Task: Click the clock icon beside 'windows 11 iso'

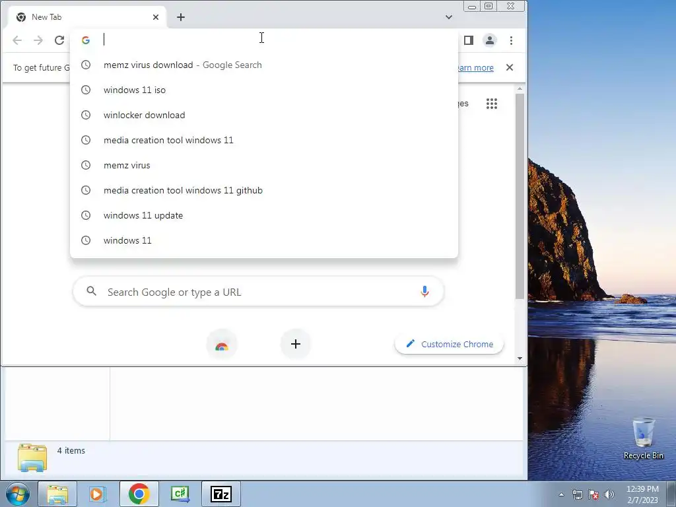Action: [86, 90]
